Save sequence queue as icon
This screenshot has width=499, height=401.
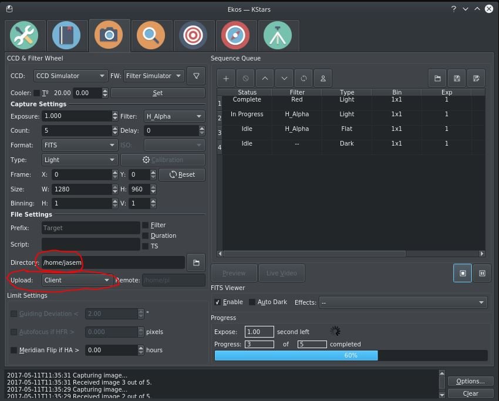click(477, 78)
